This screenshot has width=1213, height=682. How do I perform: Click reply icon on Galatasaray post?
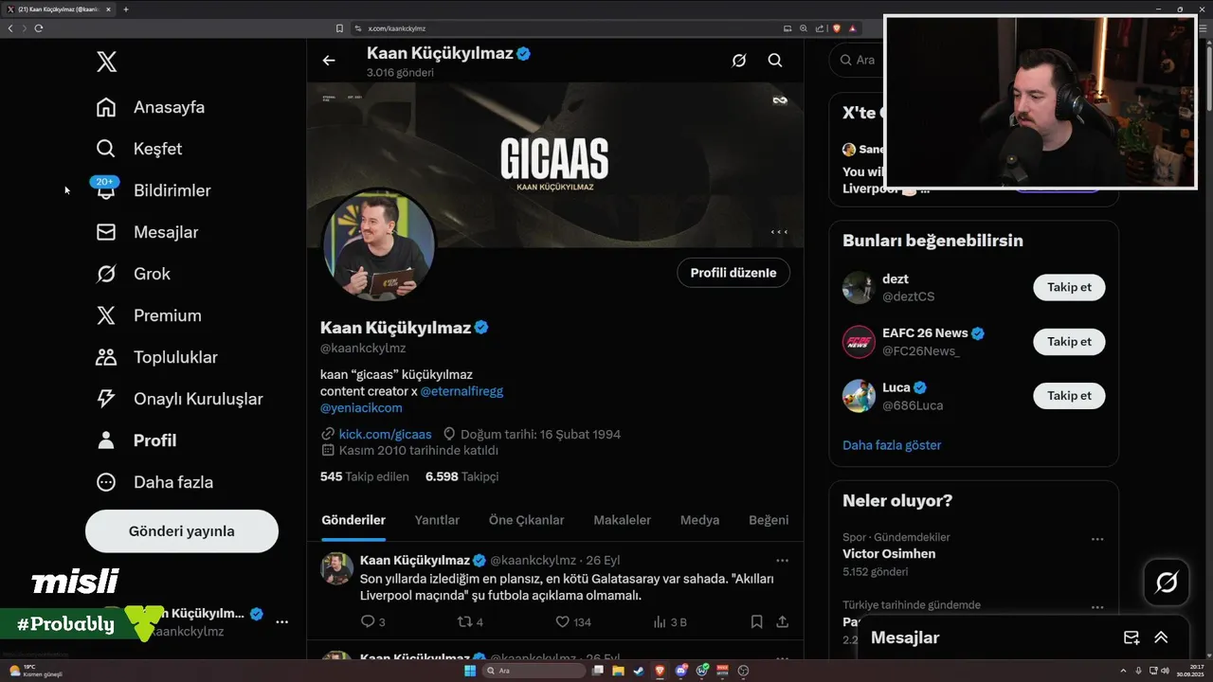pos(368,622)
